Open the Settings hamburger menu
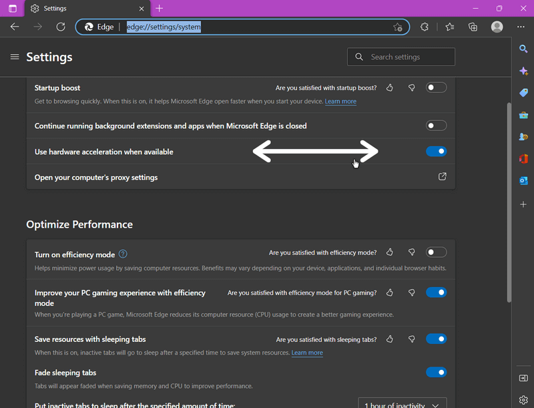The height and width of the screenshot is (408, 534). [x=15, y=57]
